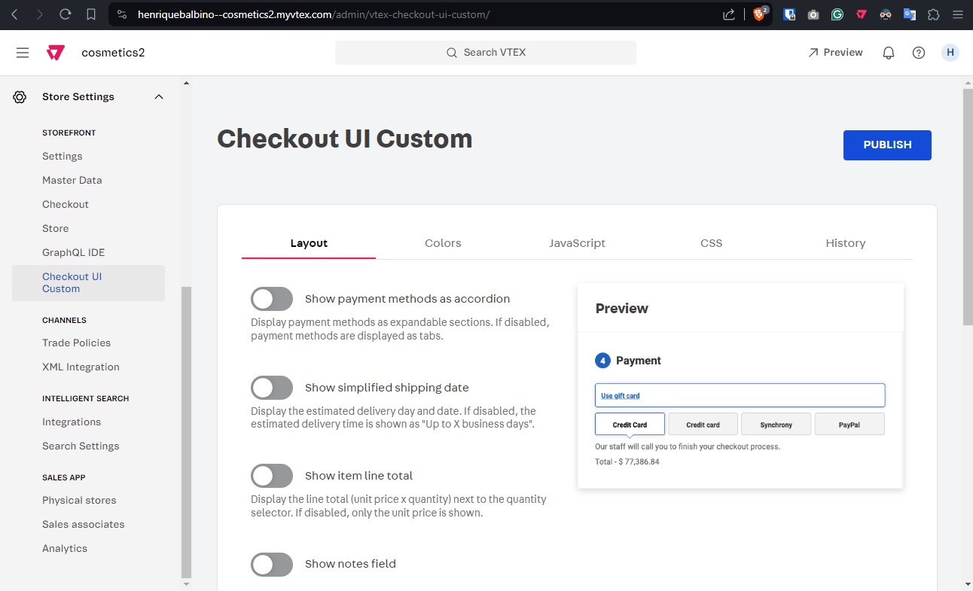The image size is (973, 591).
Task: Click the cosmetics2 account name
Action: pos(113,53)
